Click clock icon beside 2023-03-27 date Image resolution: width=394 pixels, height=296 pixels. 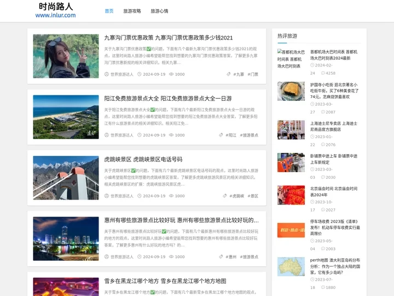click(x=312, y=104)
